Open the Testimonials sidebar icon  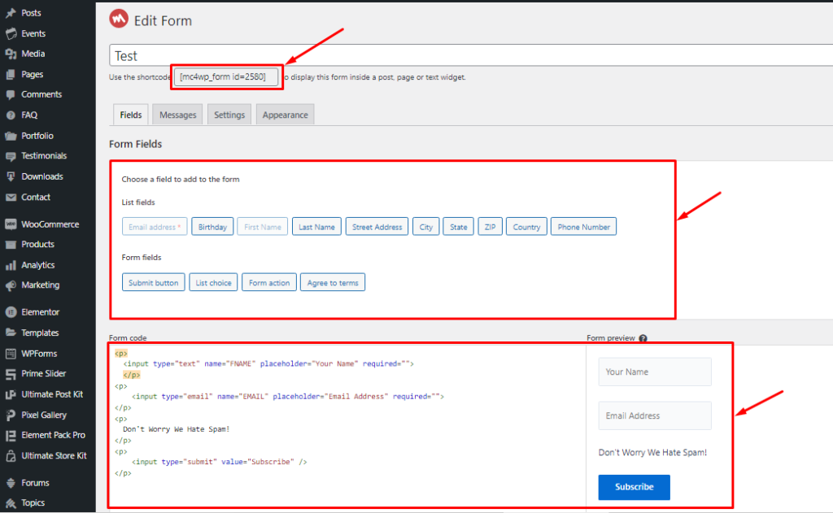coord(11,156)
